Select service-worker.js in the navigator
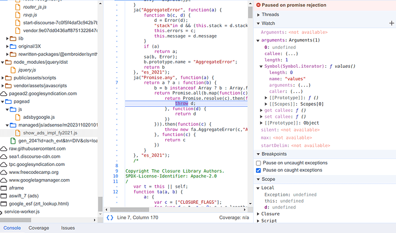This screenshot has height=233, width=396. [x=22, y=212]
